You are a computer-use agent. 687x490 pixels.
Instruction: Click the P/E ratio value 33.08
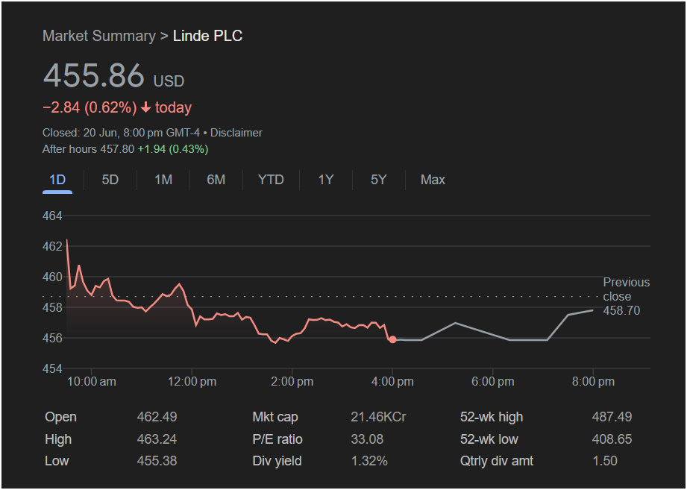click(x=367, y=439)
